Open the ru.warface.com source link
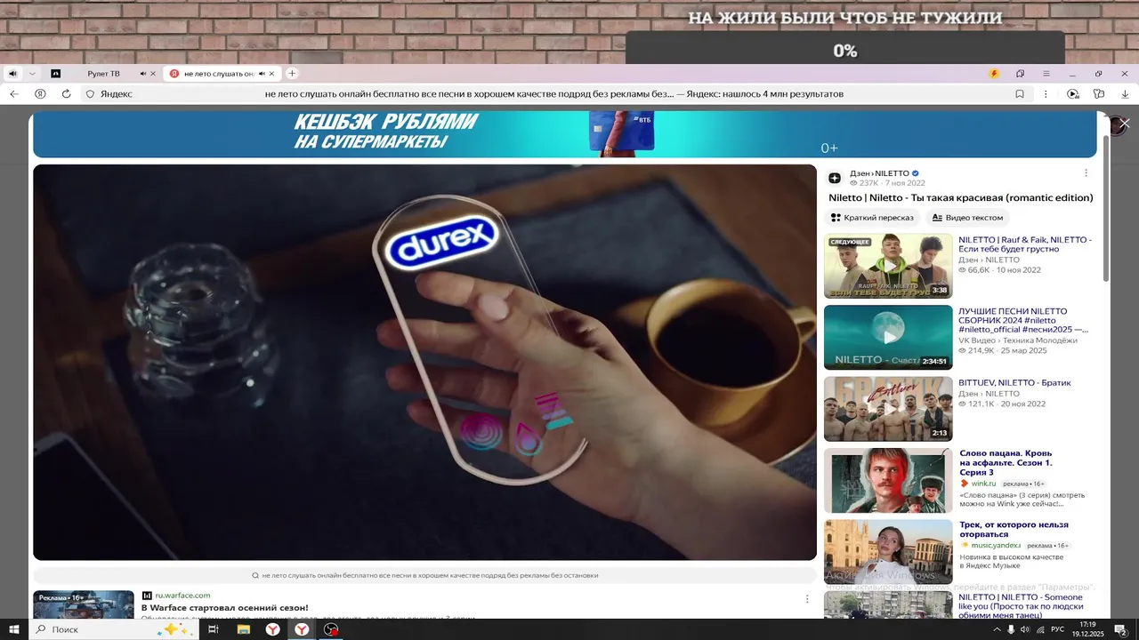1139x640 pixels. point(182,596)
